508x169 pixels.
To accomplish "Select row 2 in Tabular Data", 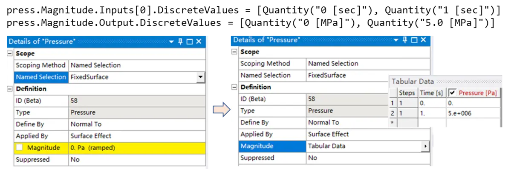I will coord(393,113).
